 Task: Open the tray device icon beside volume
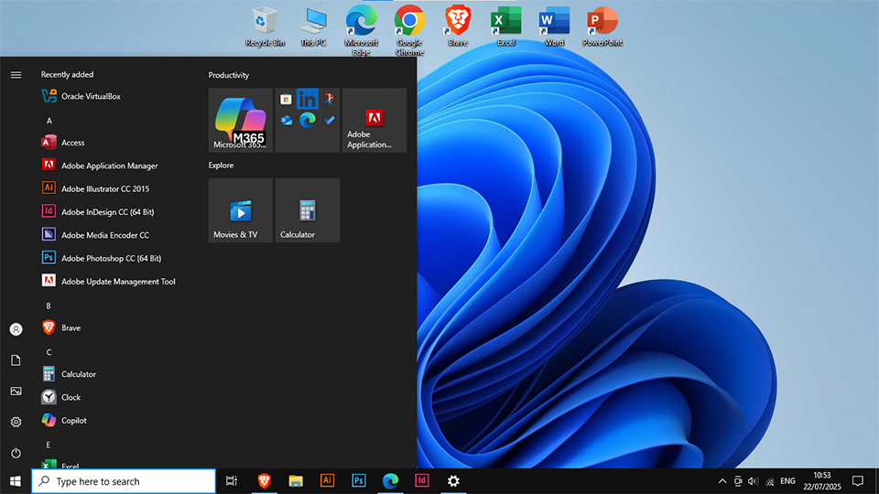[x=738, y=481]
